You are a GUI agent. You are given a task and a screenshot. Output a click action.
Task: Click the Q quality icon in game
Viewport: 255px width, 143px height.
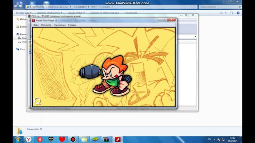click(38, 101)
